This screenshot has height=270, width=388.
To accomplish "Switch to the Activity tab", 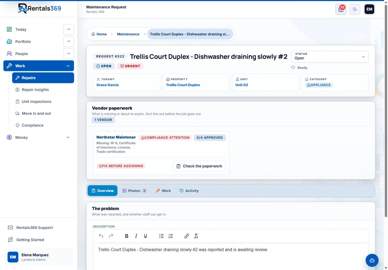I will (189, 191).
